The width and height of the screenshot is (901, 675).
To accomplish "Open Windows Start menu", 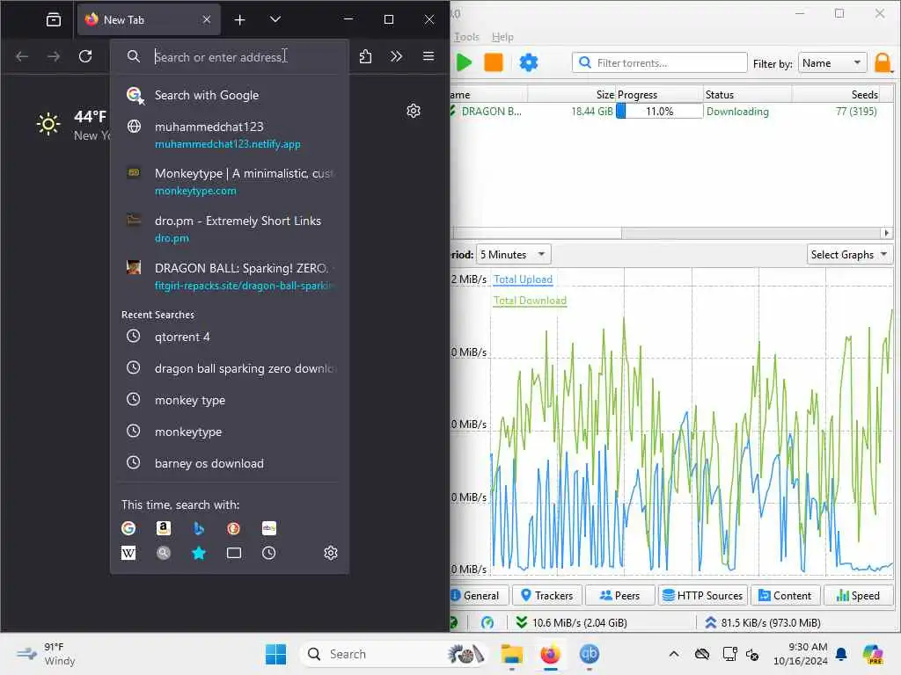I will pos(275,654).
